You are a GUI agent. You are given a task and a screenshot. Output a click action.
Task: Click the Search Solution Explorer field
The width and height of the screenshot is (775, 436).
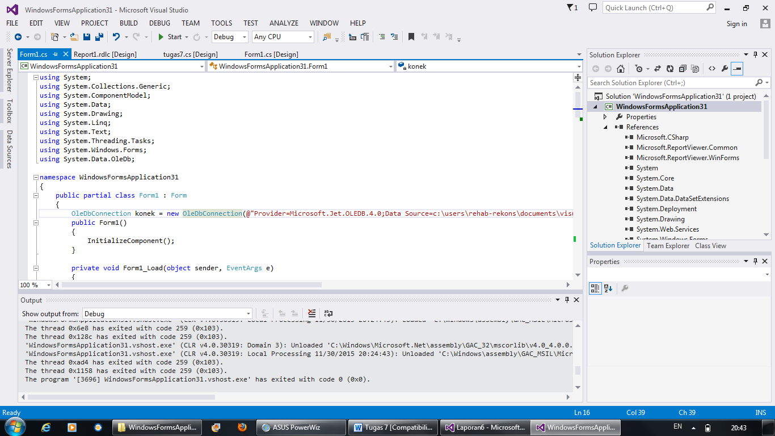pos(679,83)
